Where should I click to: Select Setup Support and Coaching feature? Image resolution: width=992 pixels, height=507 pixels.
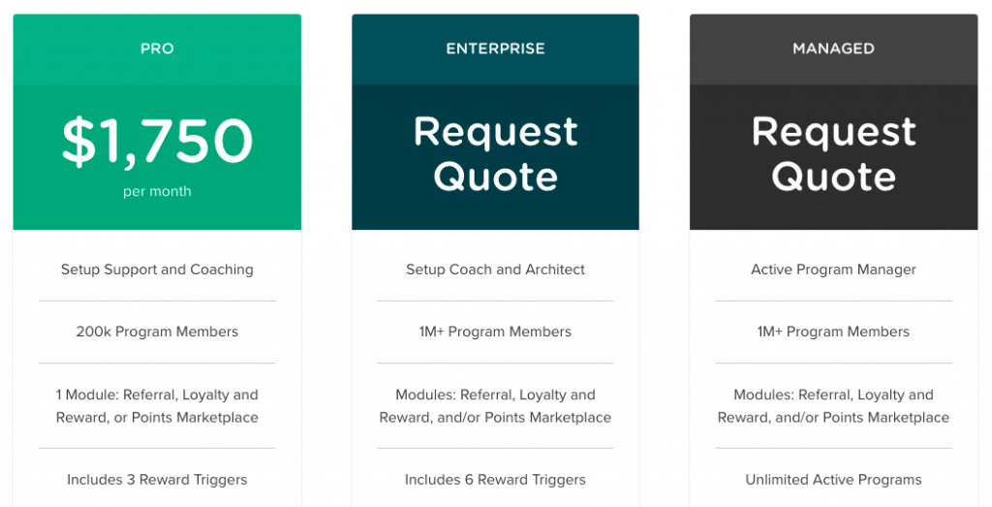(157, 269)
